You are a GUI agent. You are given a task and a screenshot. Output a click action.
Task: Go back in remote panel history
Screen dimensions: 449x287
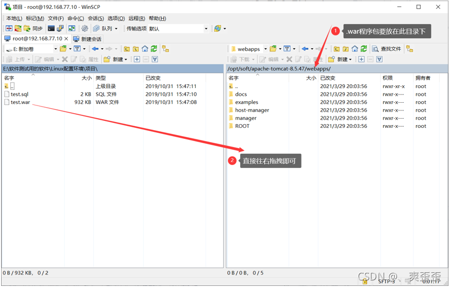(305, 49)
